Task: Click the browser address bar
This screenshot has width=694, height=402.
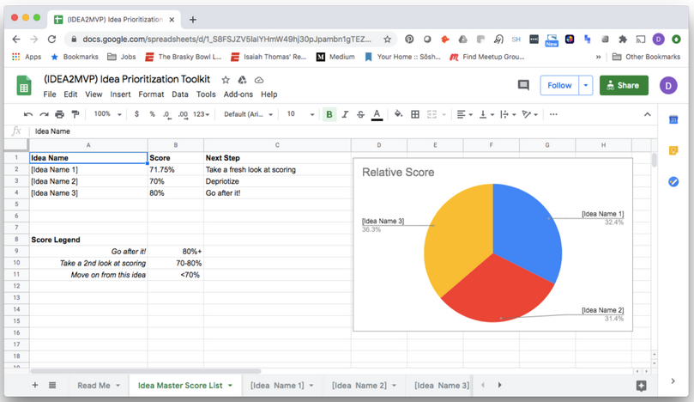Action: tap(226, 40)
